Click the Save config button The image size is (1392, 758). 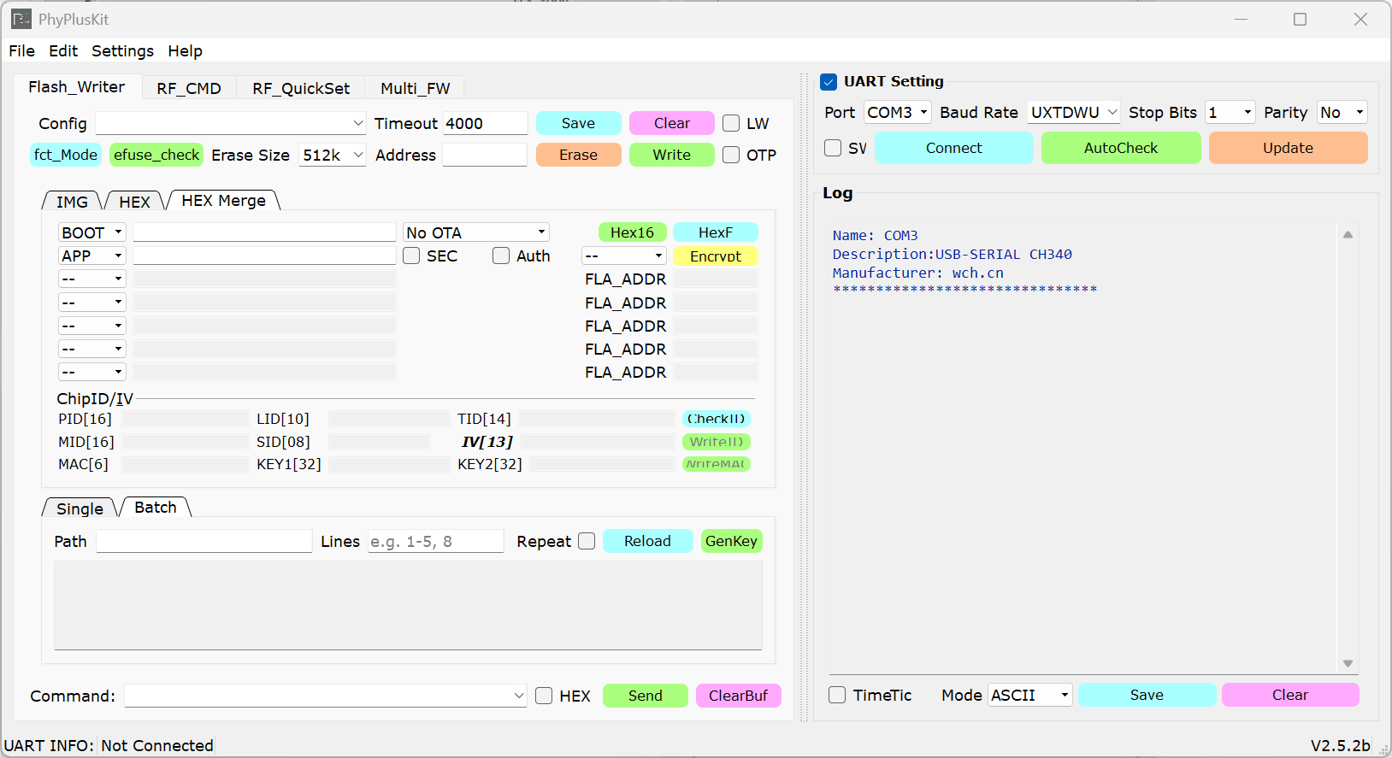point(578,123)
